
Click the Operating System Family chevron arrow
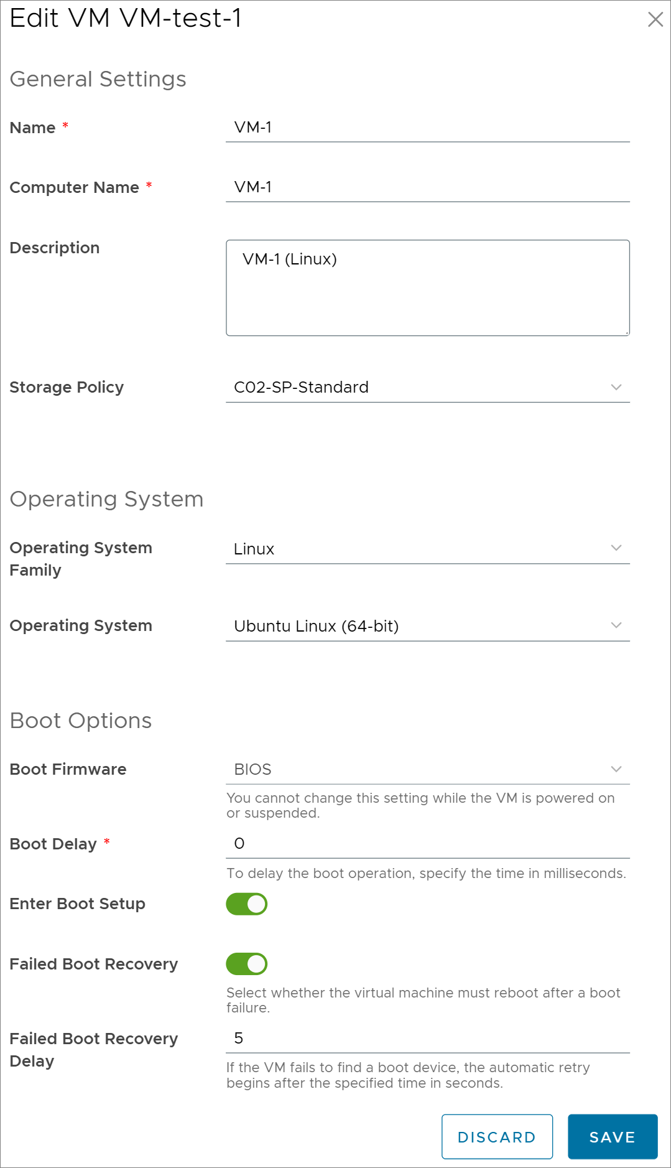(x=616, y=548)
